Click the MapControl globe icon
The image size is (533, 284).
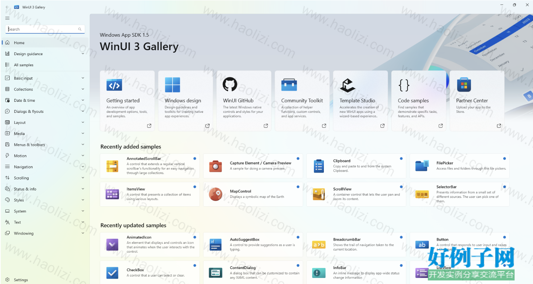(216, 194)
